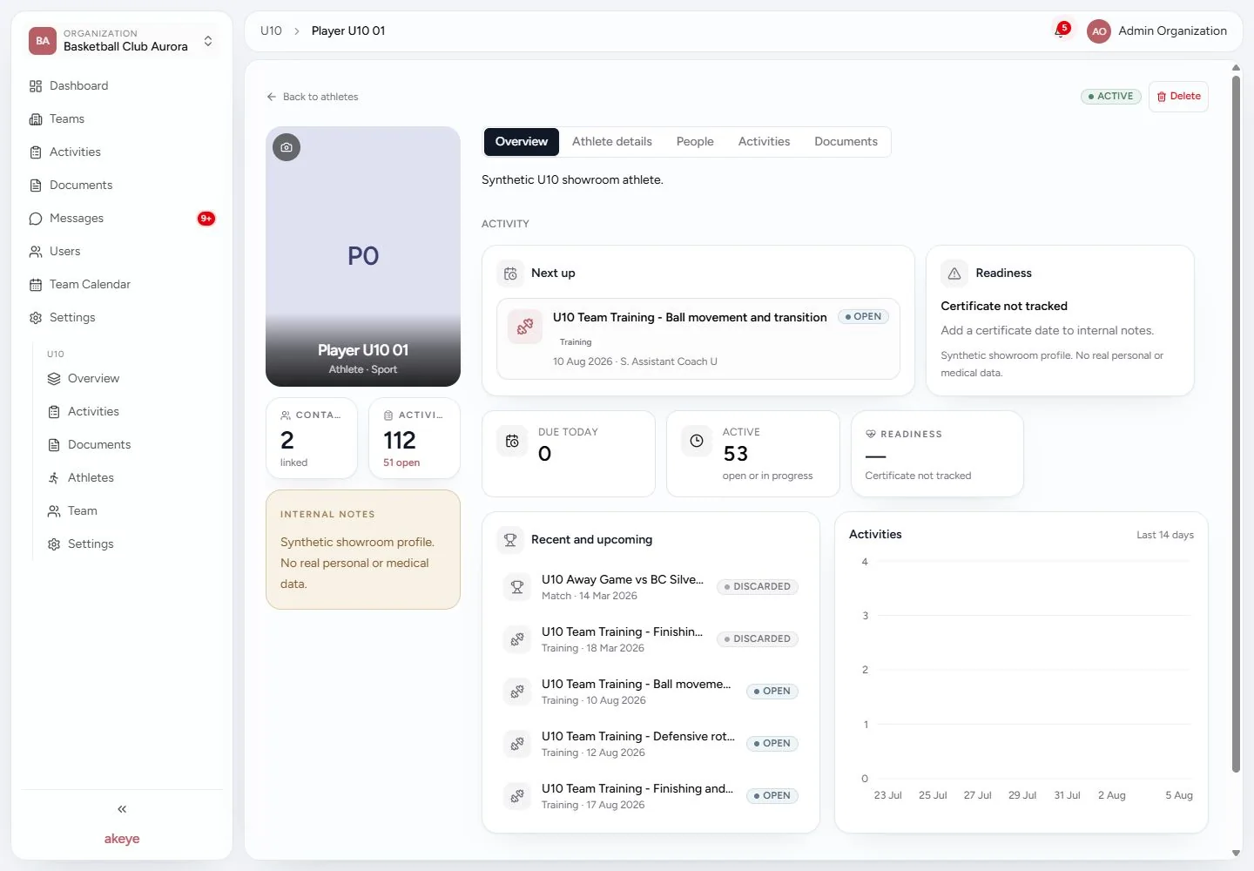Click the Next up calendar icon
This screenshot has height=871, width=1254.
[510, 273]
